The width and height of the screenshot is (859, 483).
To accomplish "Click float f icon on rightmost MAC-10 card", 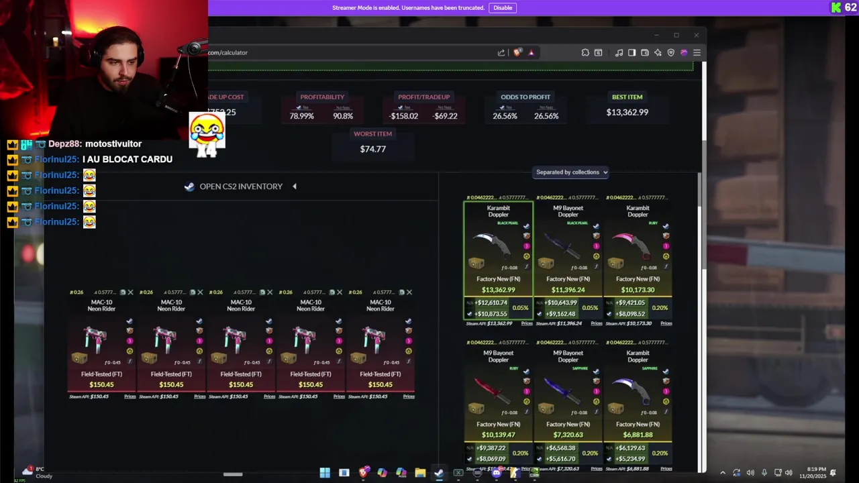I will (408, 361).
